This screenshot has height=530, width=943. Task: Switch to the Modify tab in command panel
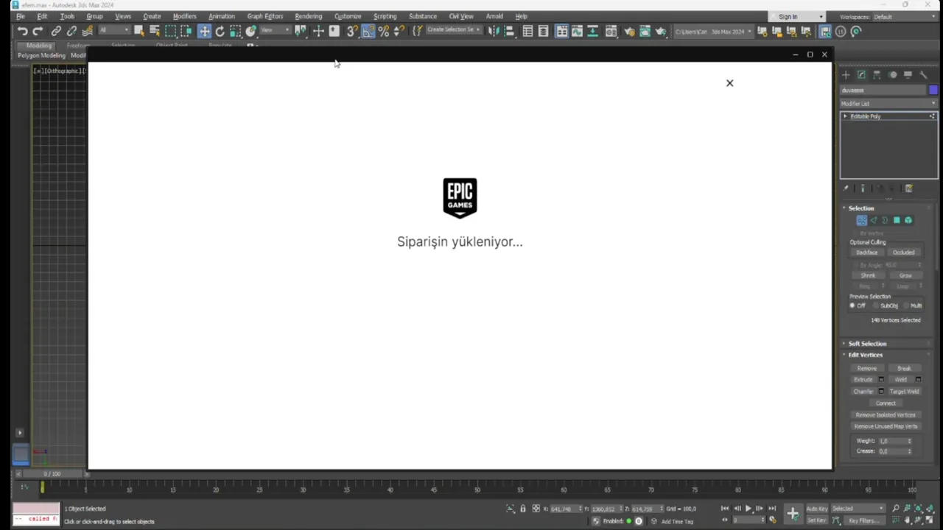pyautogui.click(x=861, y=74)
